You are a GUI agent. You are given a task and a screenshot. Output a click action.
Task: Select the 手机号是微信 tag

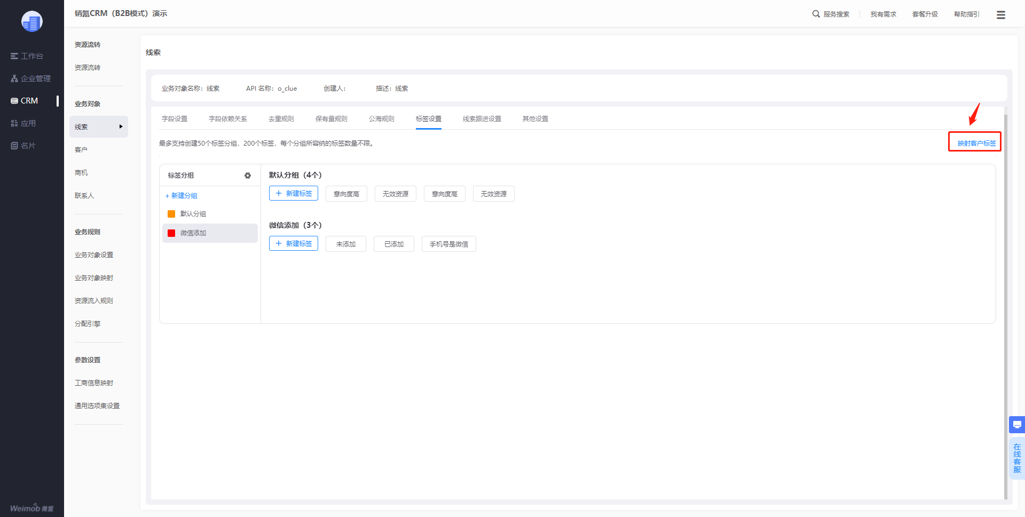pos(449,244)
